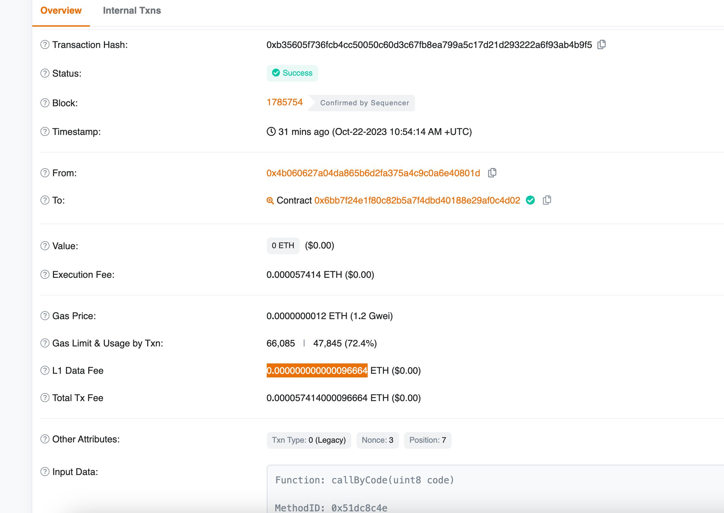
Task: Click help icon next to Value
Action: 45,246
